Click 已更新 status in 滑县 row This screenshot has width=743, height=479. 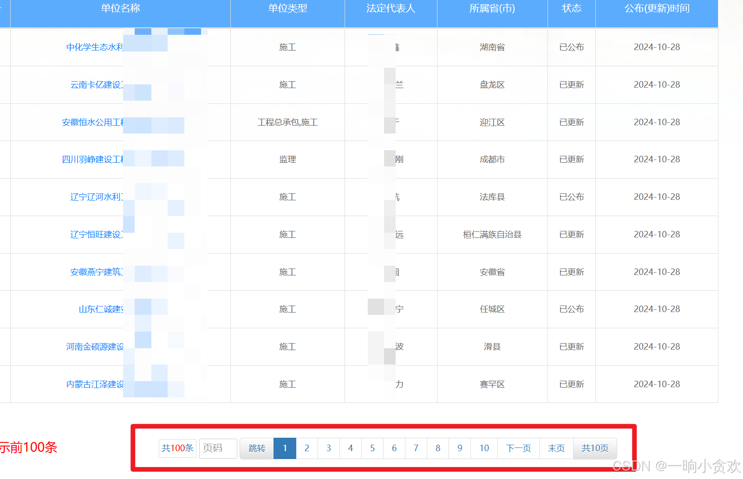click(572, 347)
